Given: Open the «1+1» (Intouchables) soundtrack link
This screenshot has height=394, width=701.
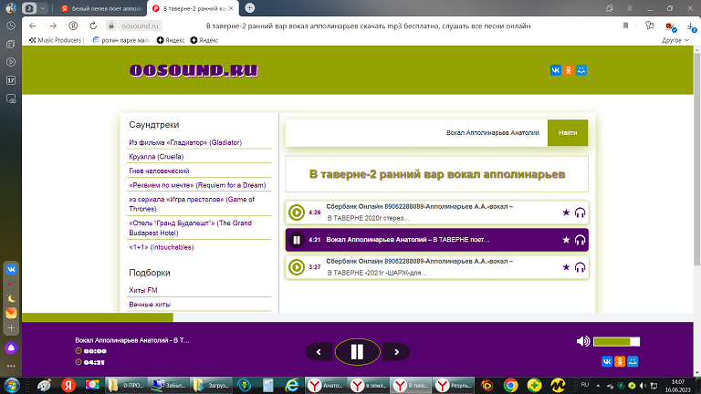Looking at the screenshot, I should pyautogui.click(x=161, y=247).
